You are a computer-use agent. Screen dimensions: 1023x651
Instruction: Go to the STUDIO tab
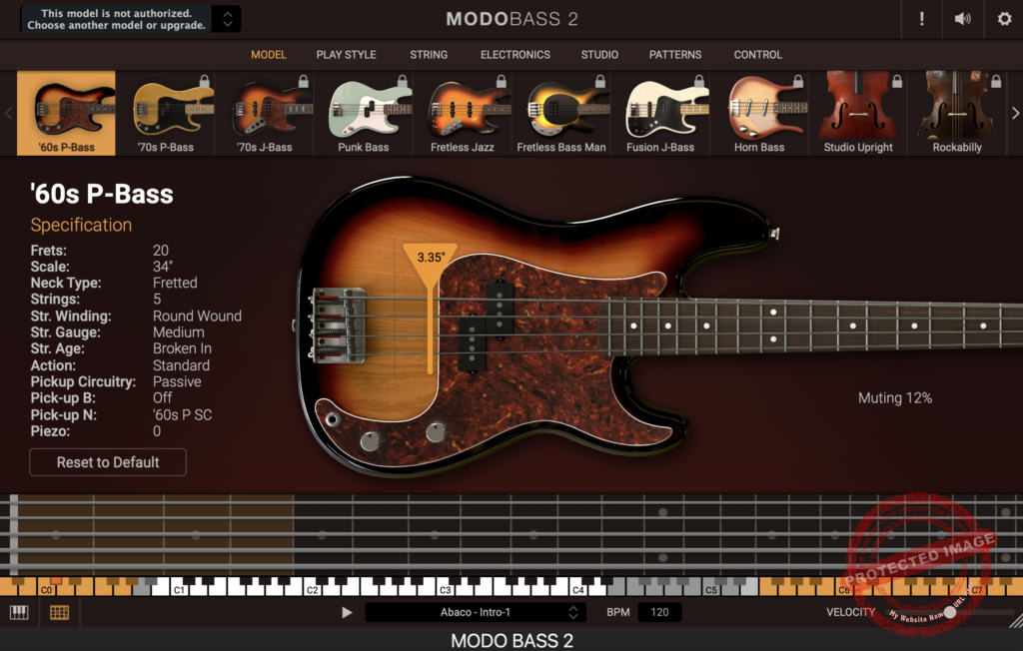(x=599, y=55)
